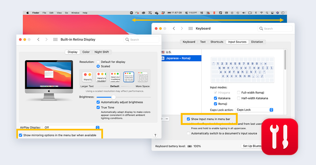Click the 110.5°F temperature menu bar indicator
The width and height of the screenshot is (316, 165).
tap(191, 13)
